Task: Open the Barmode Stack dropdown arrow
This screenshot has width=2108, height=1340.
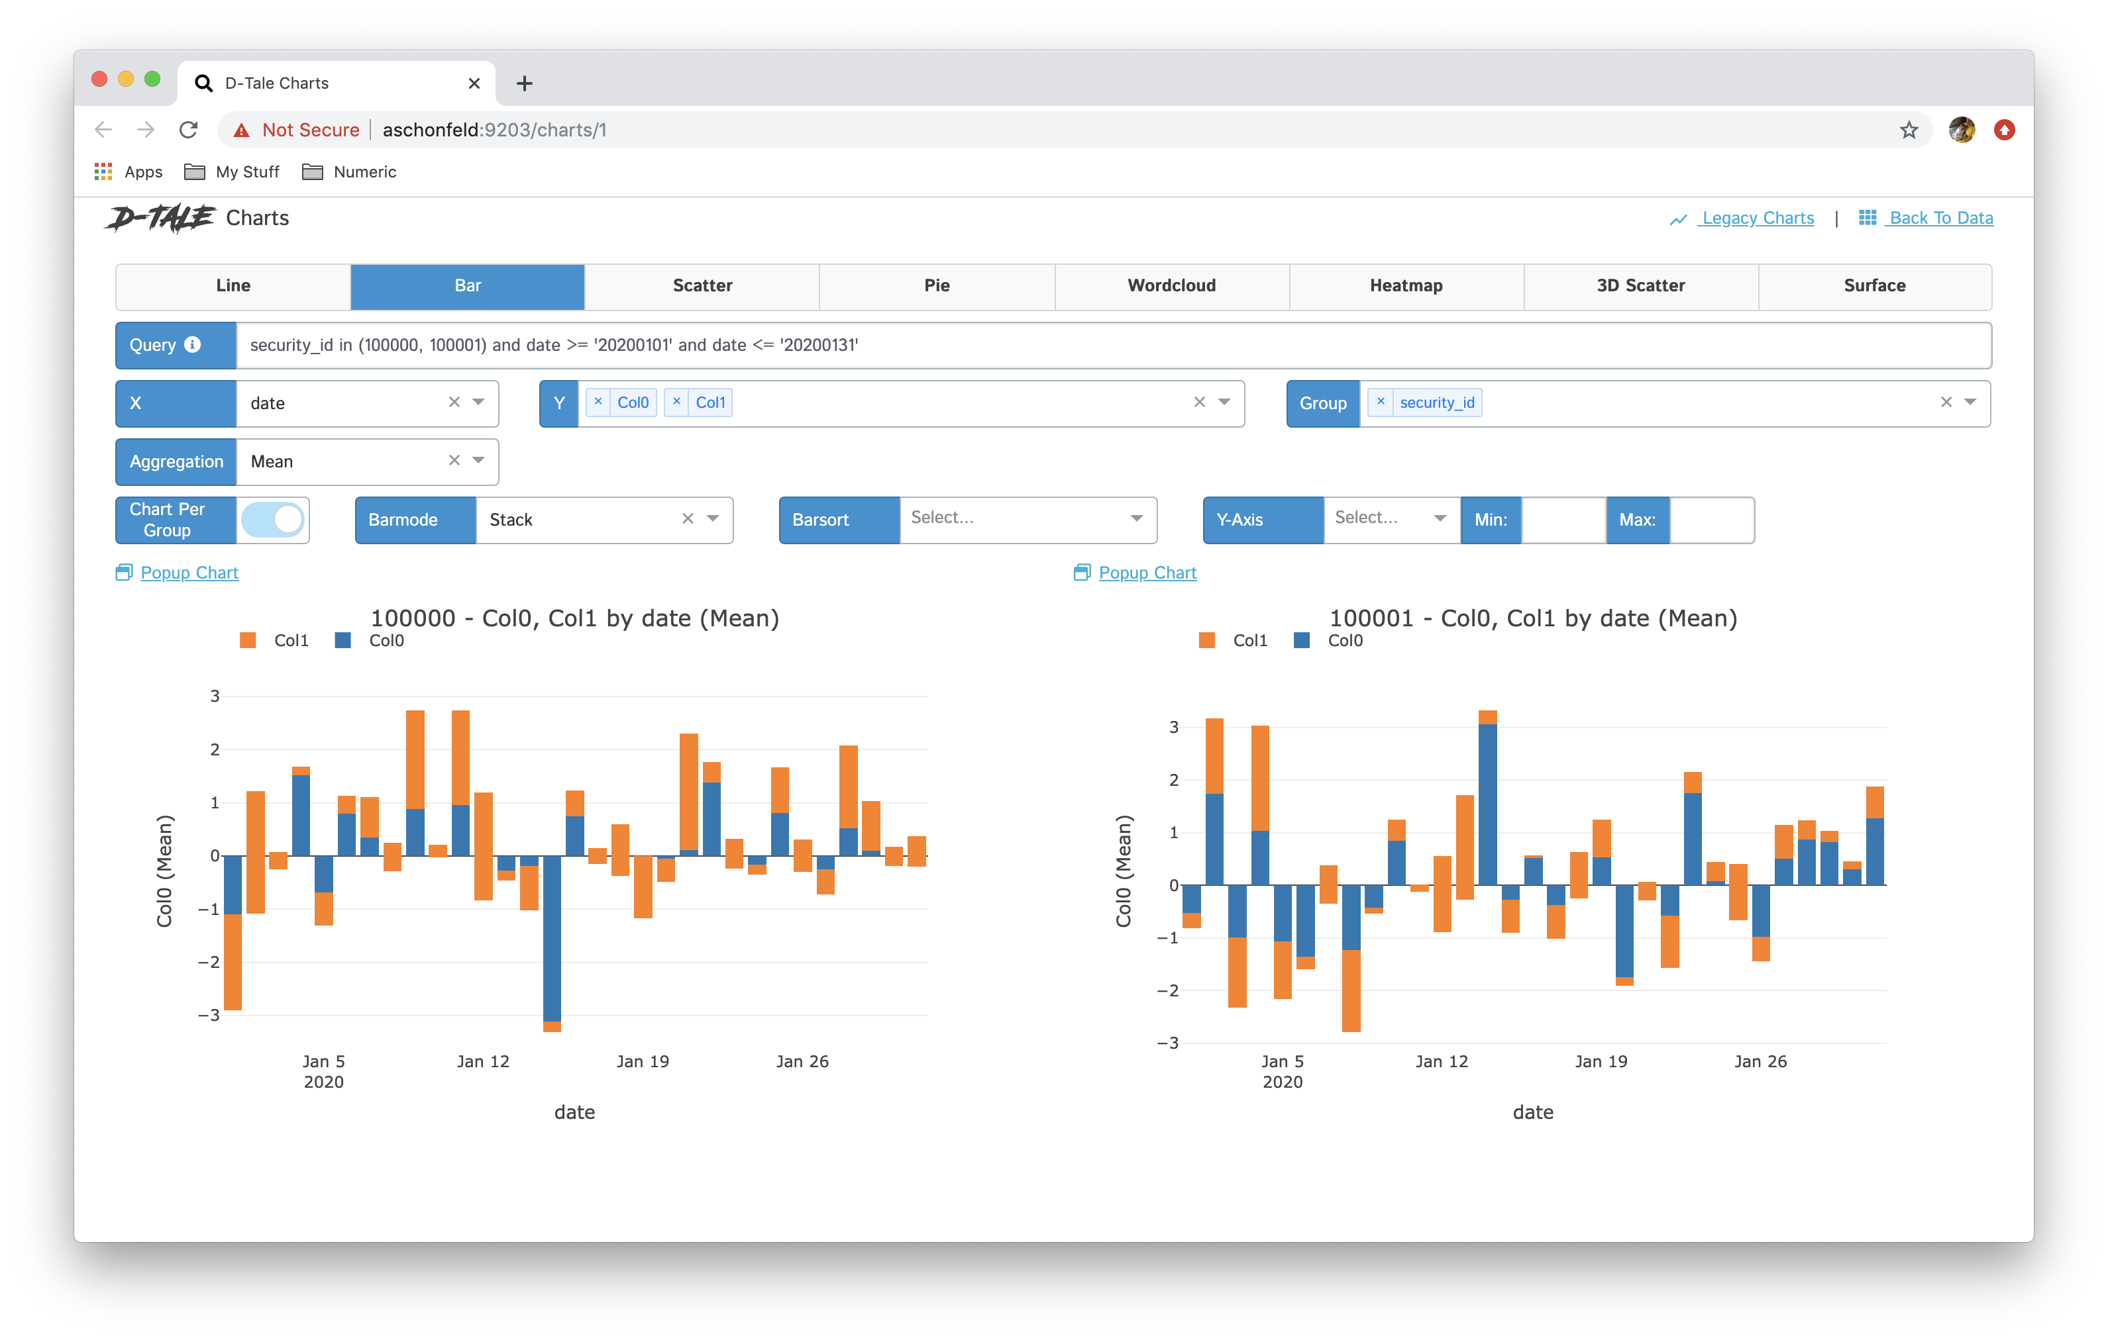Action: point(713,518)
